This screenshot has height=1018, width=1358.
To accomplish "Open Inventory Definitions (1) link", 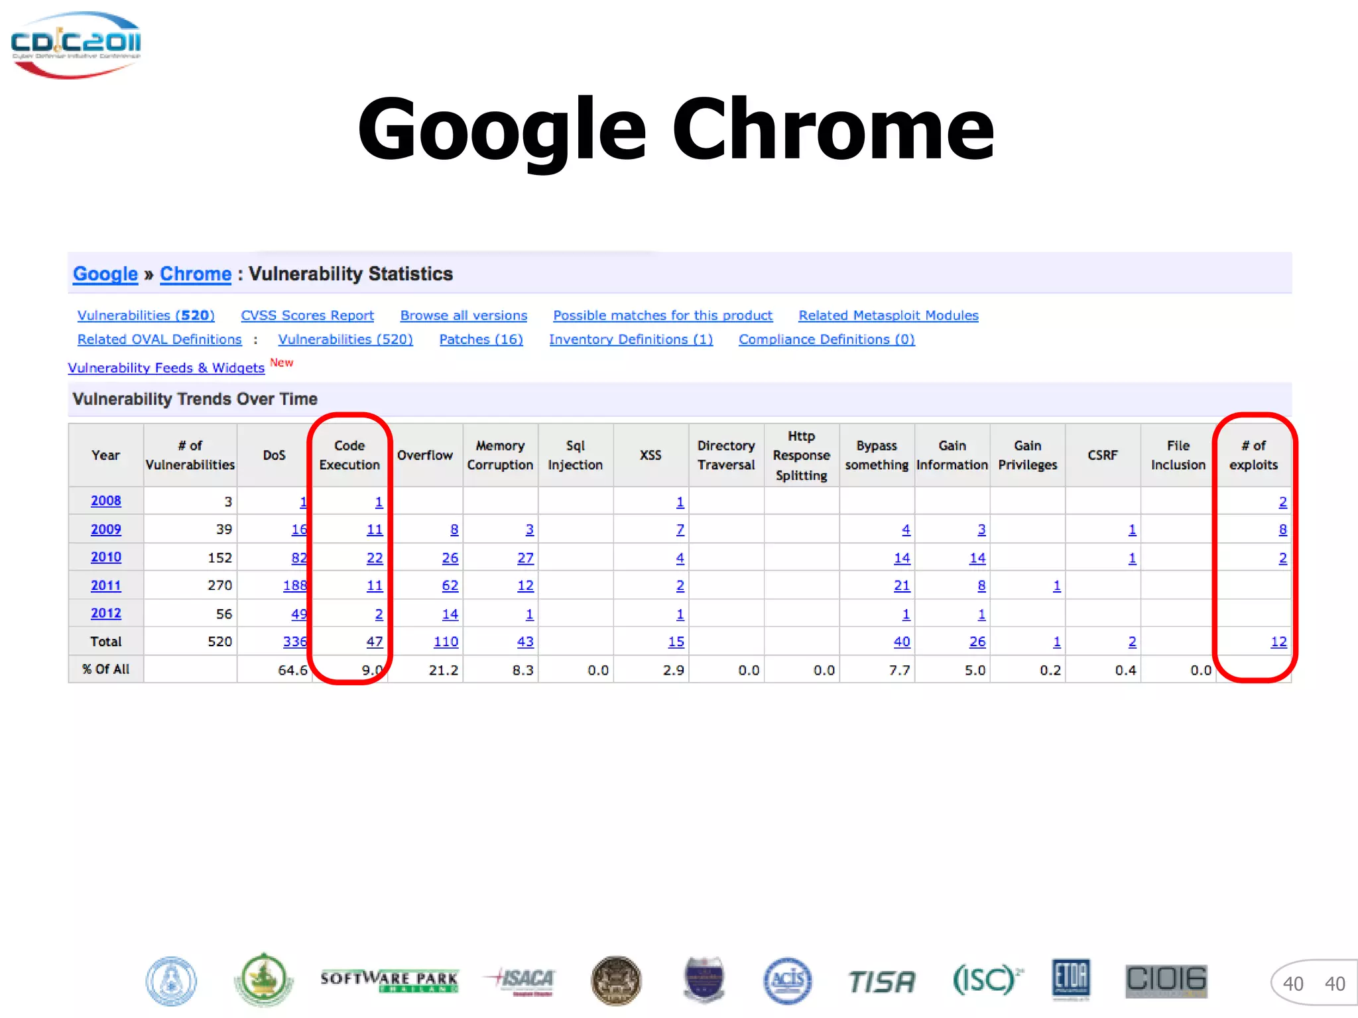I will point(631,339).
